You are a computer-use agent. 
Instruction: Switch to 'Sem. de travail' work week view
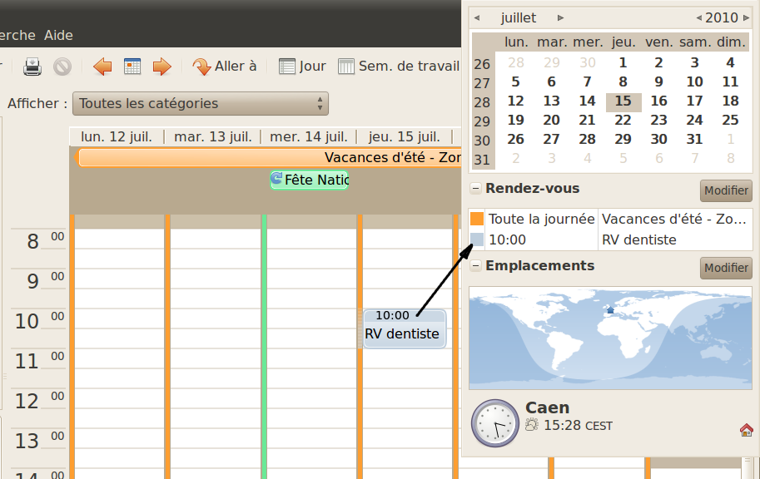pyautogui.click(x=399, y=67)
